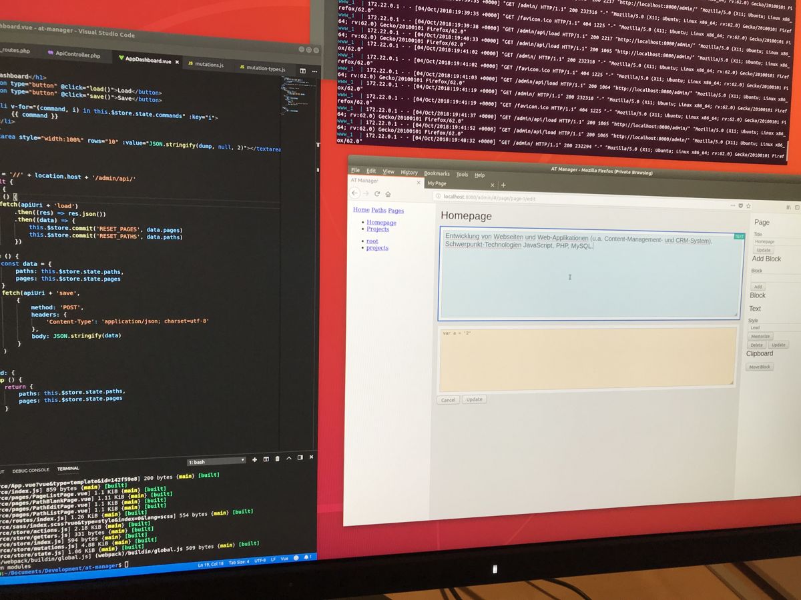Open the '1: bash' terminal selector dropdown
This screenshot has height=600, width=801.
pos(216,461)
